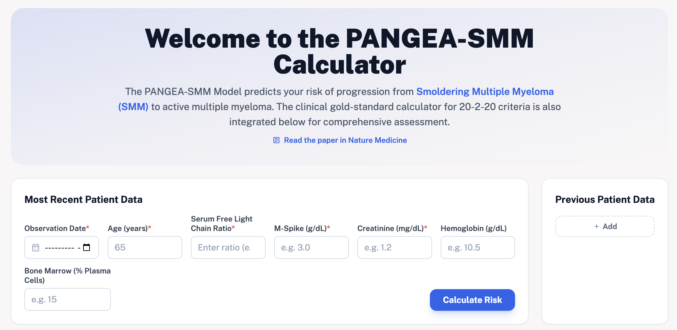Click the Age (years) input showing 65
The height and width of the screenshot is (330, 677).
click(x=145, y=247)
